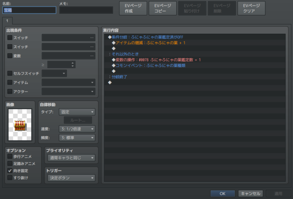Viewport: 293px width, 199px height.
Task: Enable the first スイッチ condition checkbox
Action: [10, 37]
